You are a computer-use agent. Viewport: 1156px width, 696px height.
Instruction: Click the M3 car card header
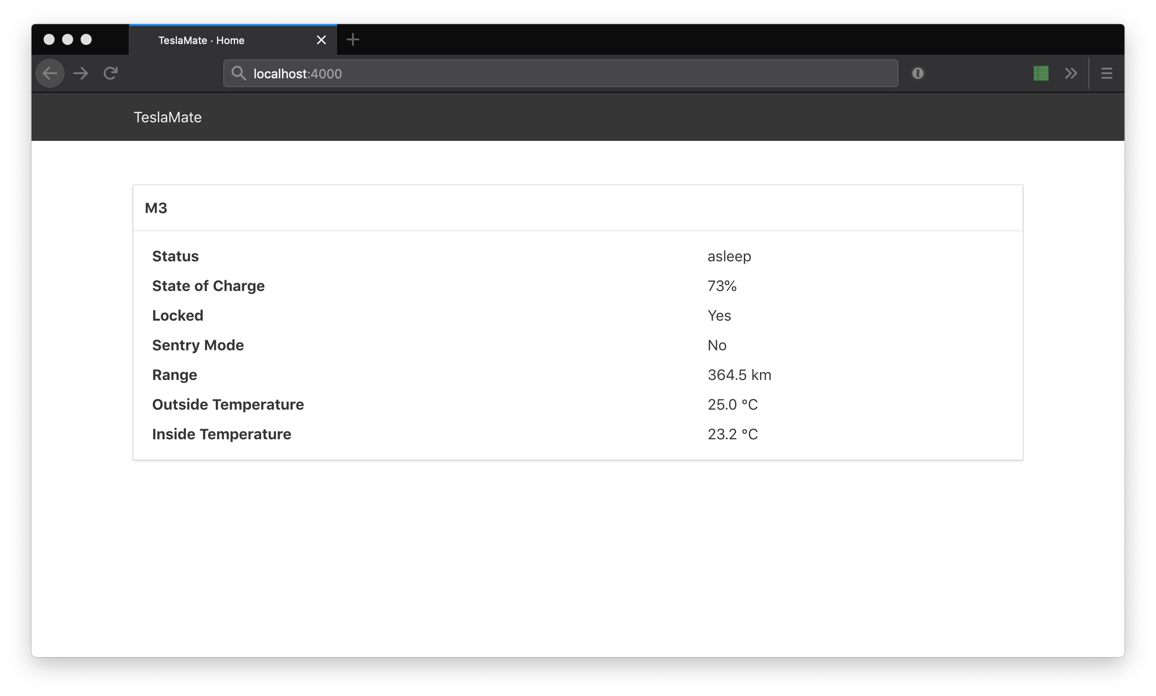click(x=578, y=208)
